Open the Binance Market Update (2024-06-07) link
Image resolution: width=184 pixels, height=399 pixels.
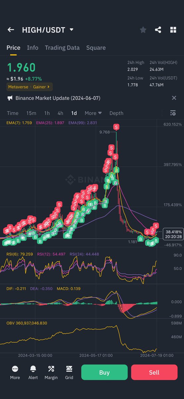(x=58, y=98)
